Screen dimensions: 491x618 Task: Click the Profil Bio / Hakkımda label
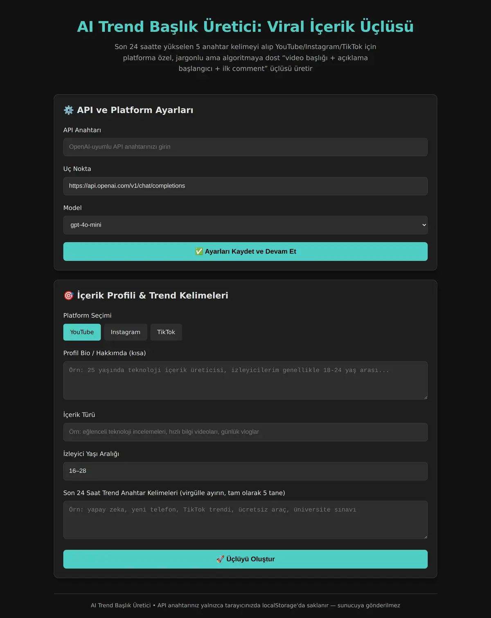click(x=105, y=353)
